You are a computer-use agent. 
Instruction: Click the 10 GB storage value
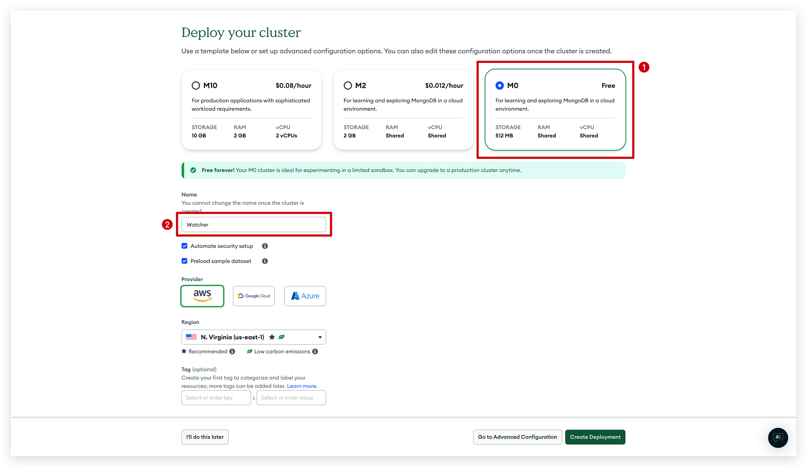coord(199,136)
